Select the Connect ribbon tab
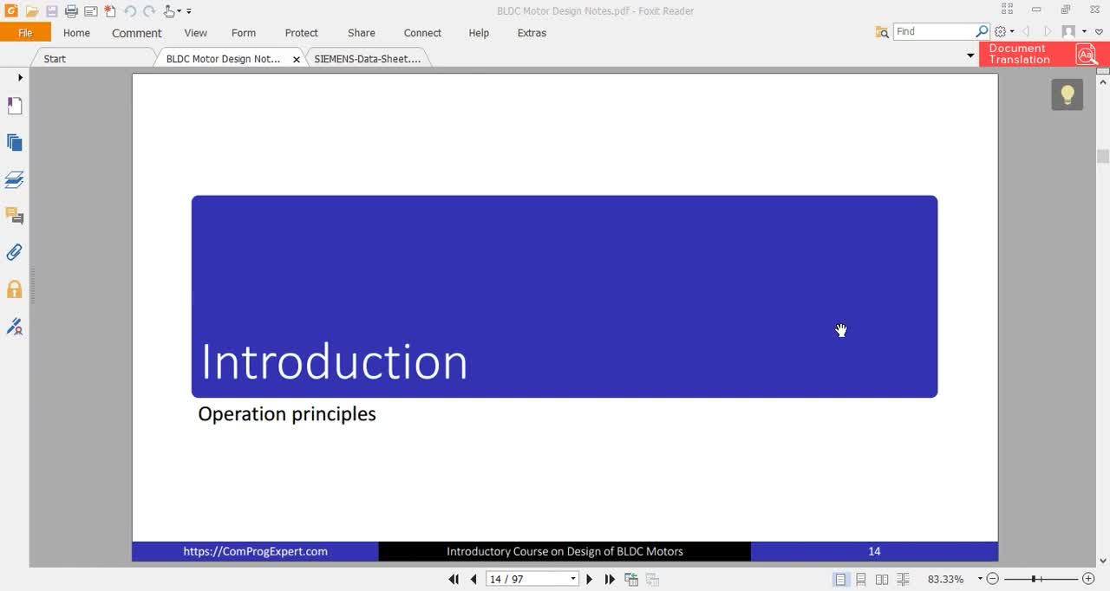The image size is (1110, 591). pos(422,33)
